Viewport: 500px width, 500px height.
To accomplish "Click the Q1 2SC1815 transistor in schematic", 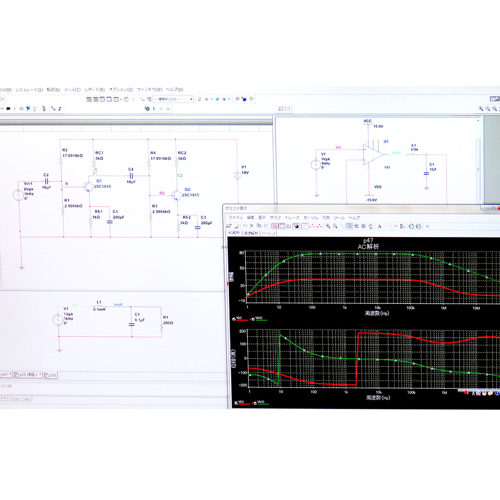I will pyautogui.click(x=88, y=187).
